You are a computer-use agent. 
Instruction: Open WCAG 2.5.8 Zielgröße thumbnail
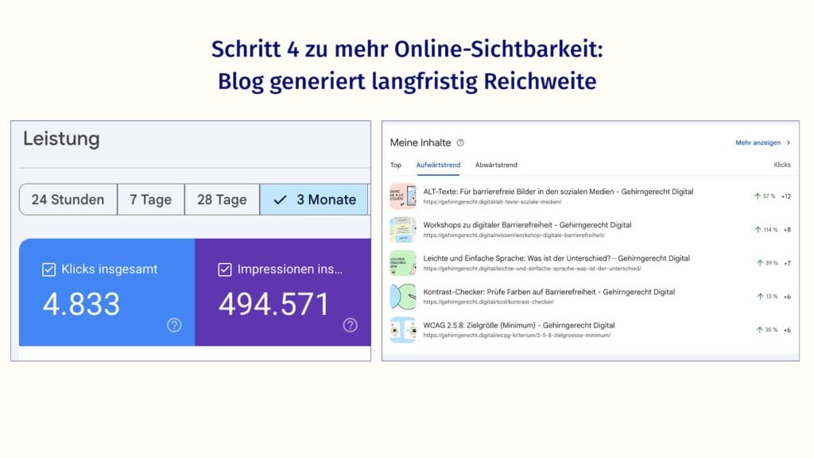(403, 330)
